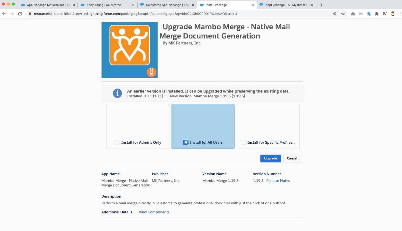The height and width of the screenshot is (231, 402).
Task: Open a new browser tab
Action: 322,5
